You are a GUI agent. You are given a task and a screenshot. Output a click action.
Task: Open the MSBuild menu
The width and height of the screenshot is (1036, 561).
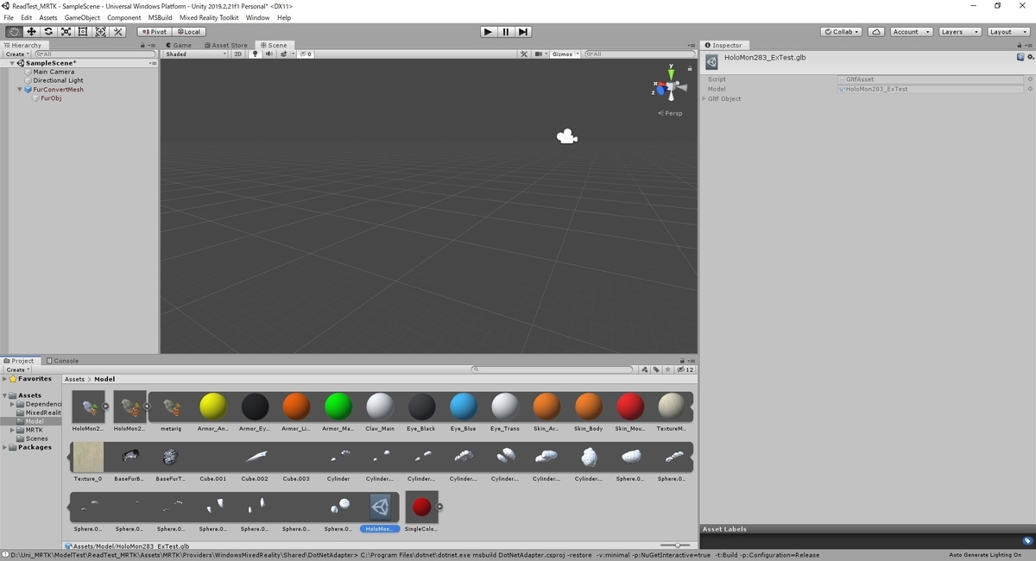click(x=160, y=17)
